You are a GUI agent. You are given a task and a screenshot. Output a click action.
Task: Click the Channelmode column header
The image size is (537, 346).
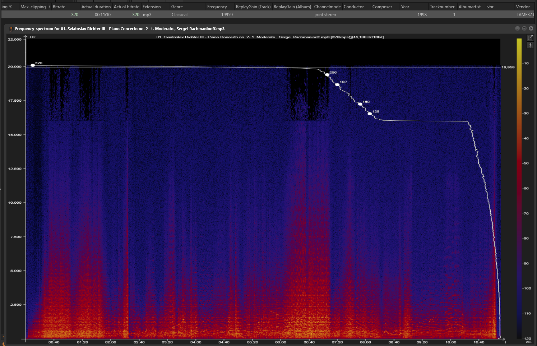(x=327, y=7)
